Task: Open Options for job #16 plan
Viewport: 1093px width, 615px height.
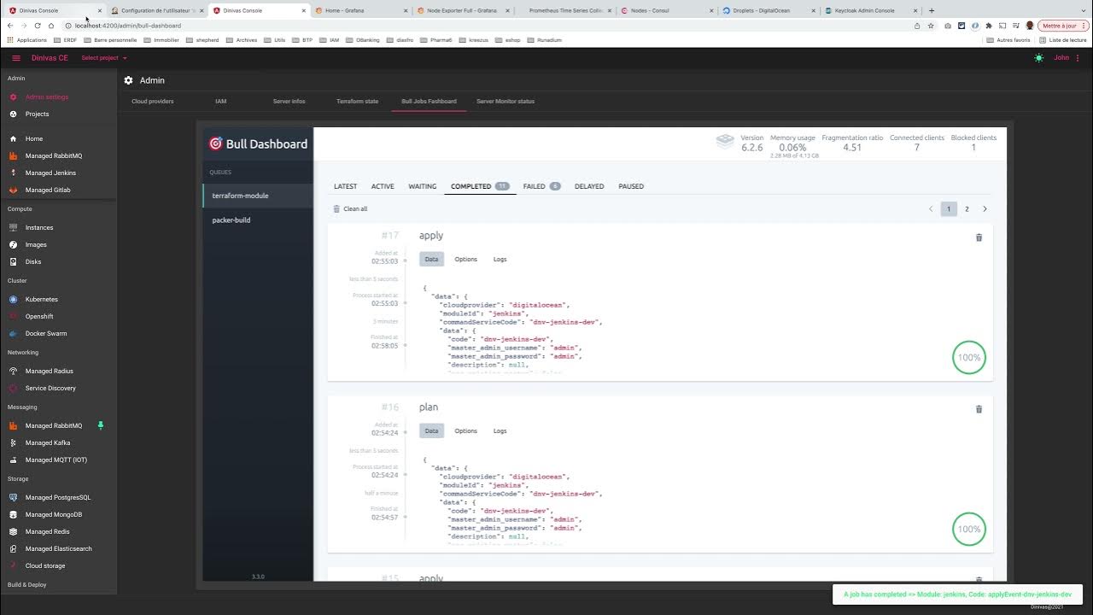Action: coord(465,431)
